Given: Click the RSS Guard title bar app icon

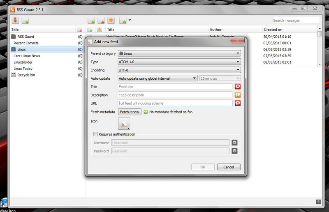Looking at the screenshot, I should click(x=12, y=9).
